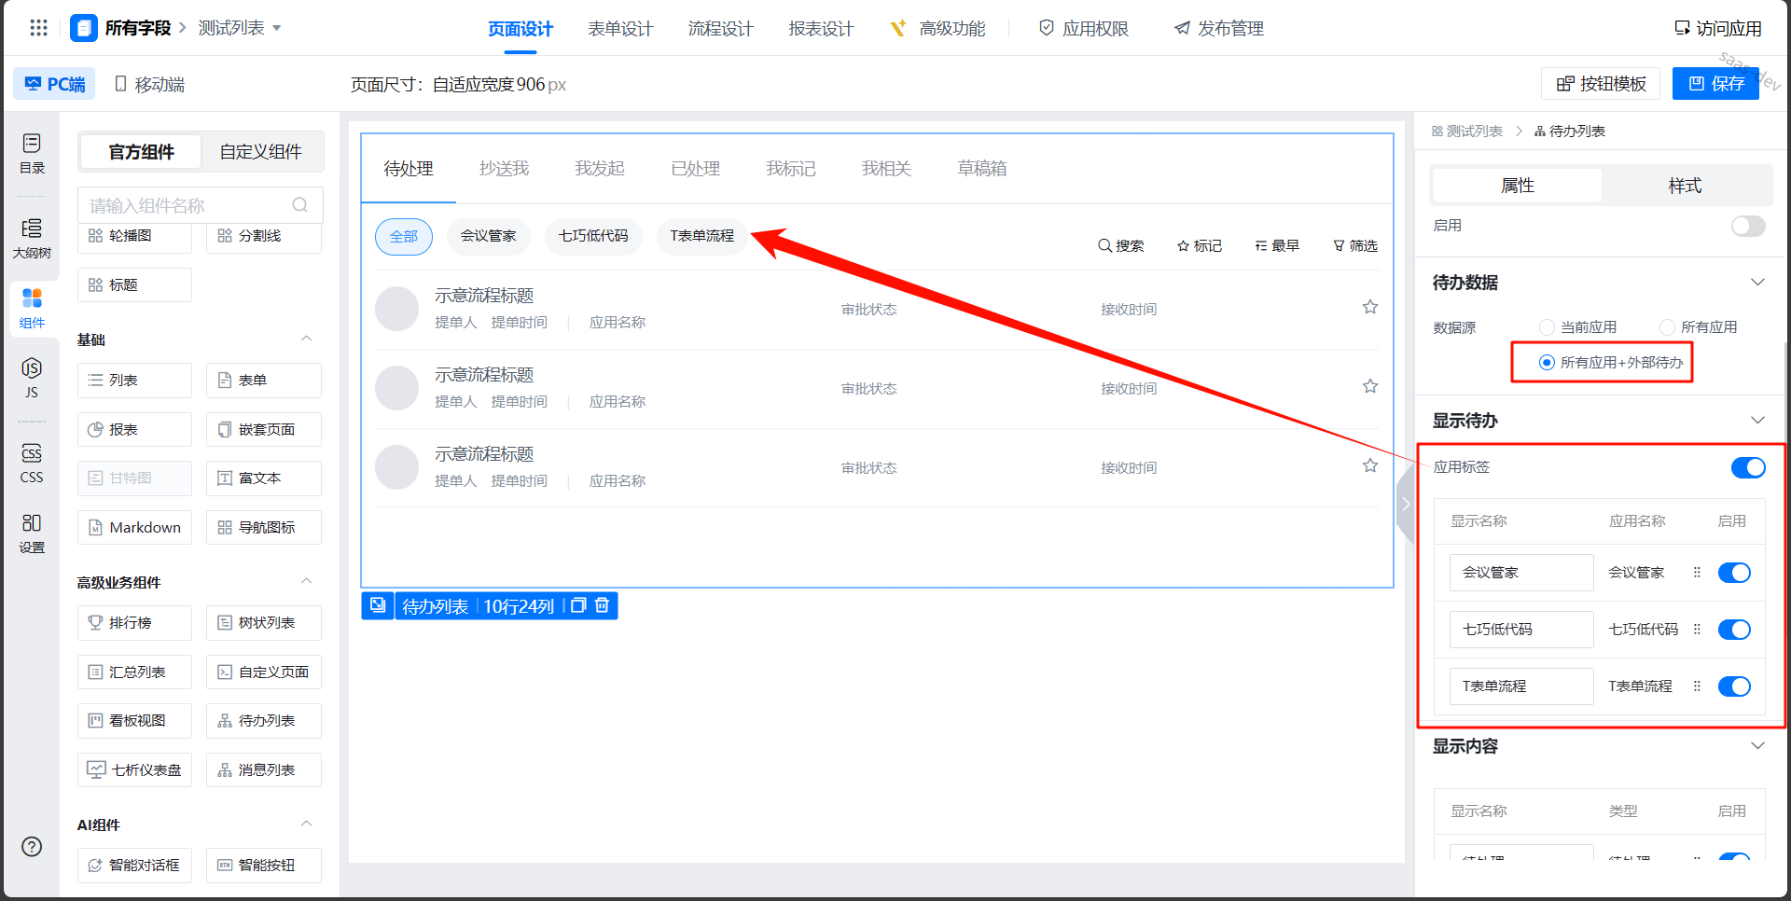The width and height of the screenshot is (1791, 901).
Task: Open the 大纲树 outline tree icon
Action: [32, 238]
